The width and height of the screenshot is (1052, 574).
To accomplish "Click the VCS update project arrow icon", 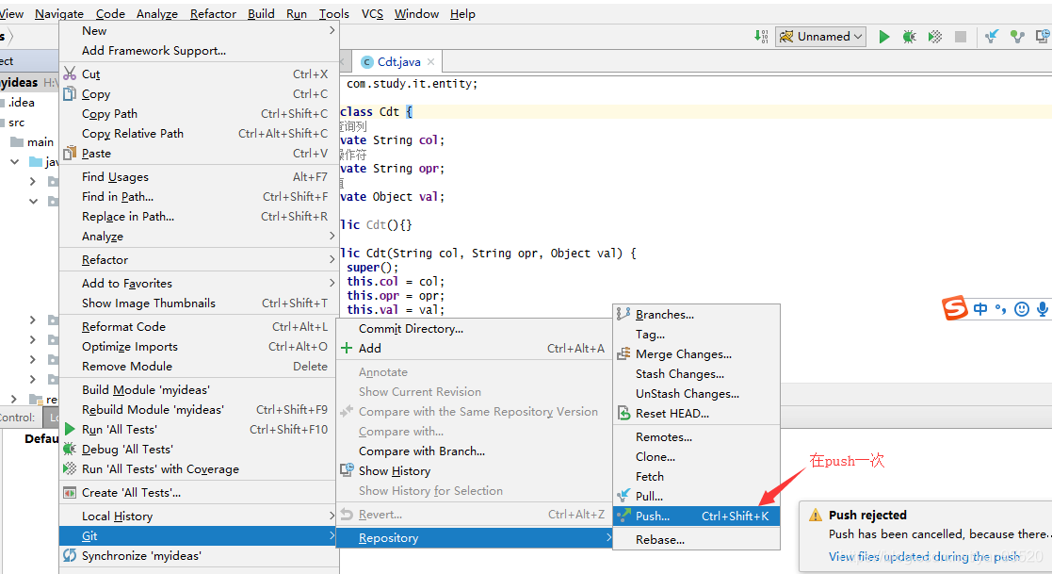I will pyautogui.click(x=992, y=37).
